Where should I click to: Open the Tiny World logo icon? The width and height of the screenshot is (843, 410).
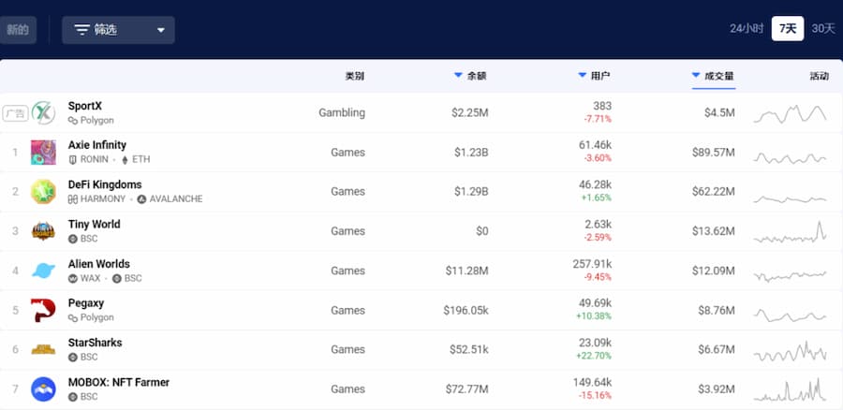pyautogui.click(x=43, y=231)
